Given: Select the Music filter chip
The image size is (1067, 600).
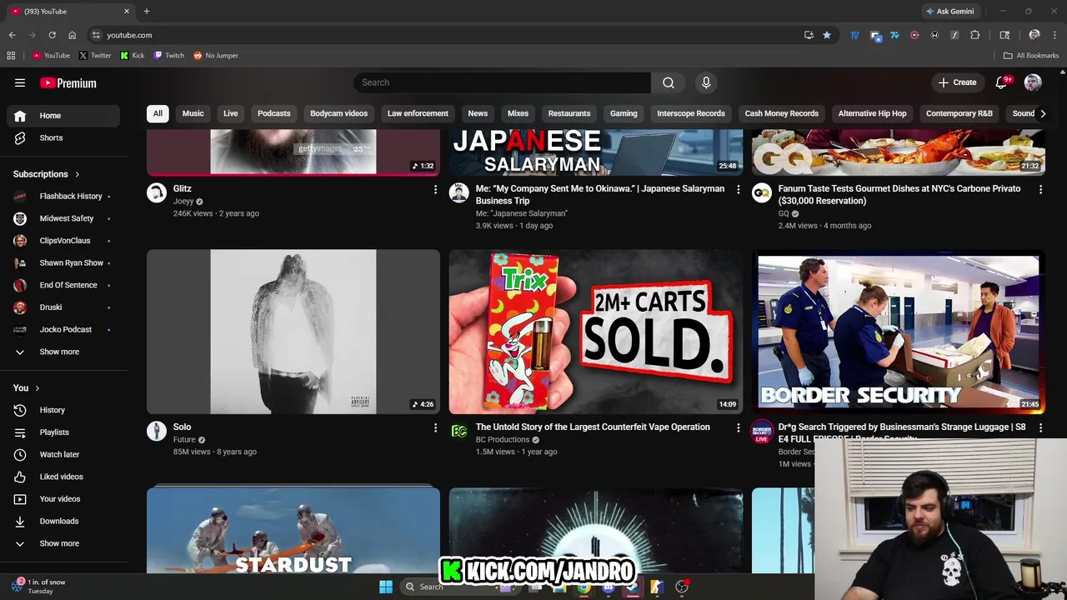Looking at the screenshot, I should click(x=193, y=113).
